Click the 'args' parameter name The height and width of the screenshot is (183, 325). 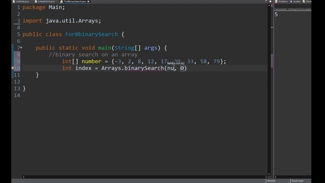click(x=150, y=48)
